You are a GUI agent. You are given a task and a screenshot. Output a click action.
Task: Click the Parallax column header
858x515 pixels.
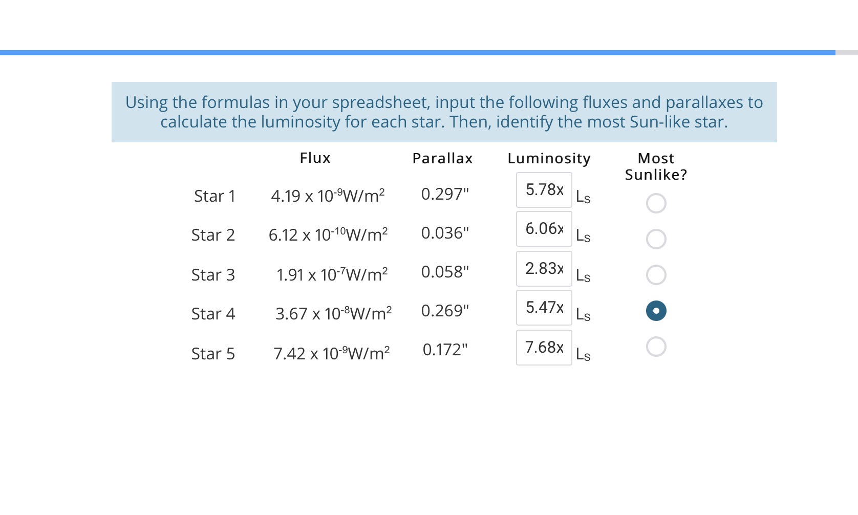coord(442,158)
